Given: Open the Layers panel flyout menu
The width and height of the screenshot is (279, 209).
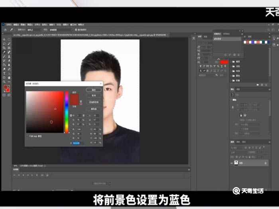Looking at the screenshot, I should 269,142.
